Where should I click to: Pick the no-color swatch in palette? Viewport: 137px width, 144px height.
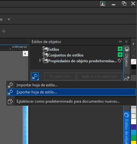pos(133,62)
